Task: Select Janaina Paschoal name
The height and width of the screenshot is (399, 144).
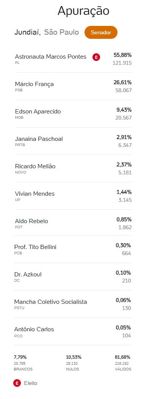Action: pyautogui.click(x=39, y=139)
